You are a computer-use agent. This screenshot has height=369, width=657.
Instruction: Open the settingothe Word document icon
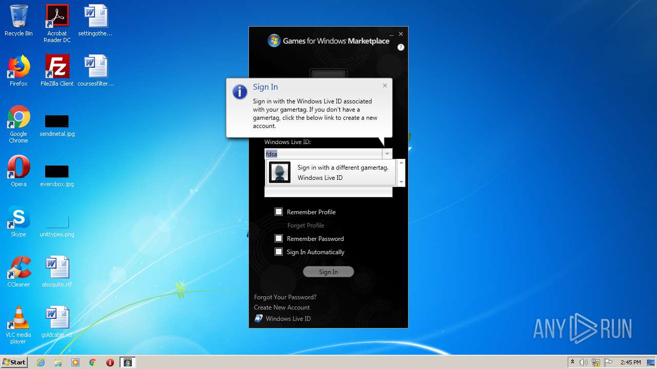point(95,20)
